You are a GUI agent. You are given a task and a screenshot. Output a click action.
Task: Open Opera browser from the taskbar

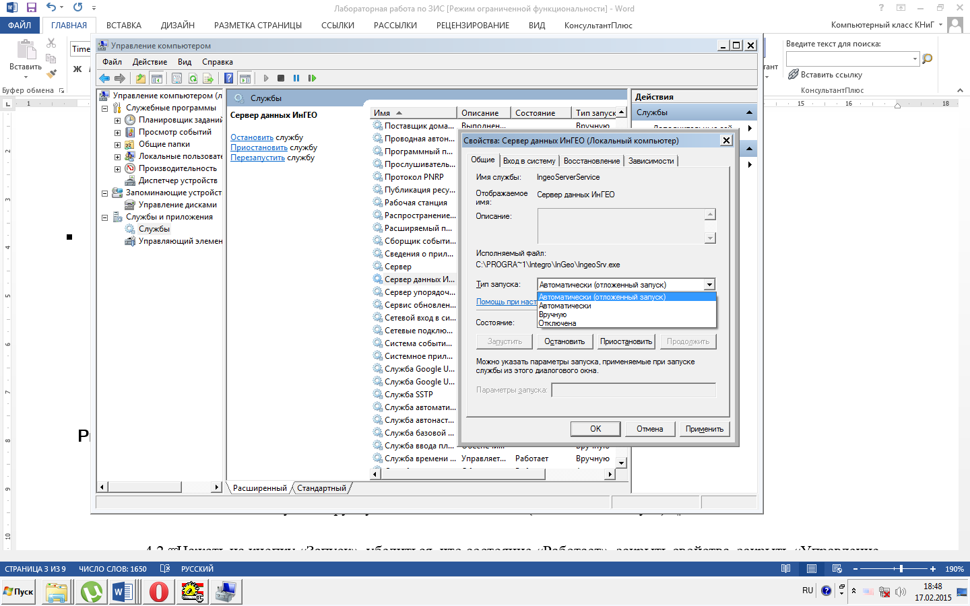(x=159, y=592)
